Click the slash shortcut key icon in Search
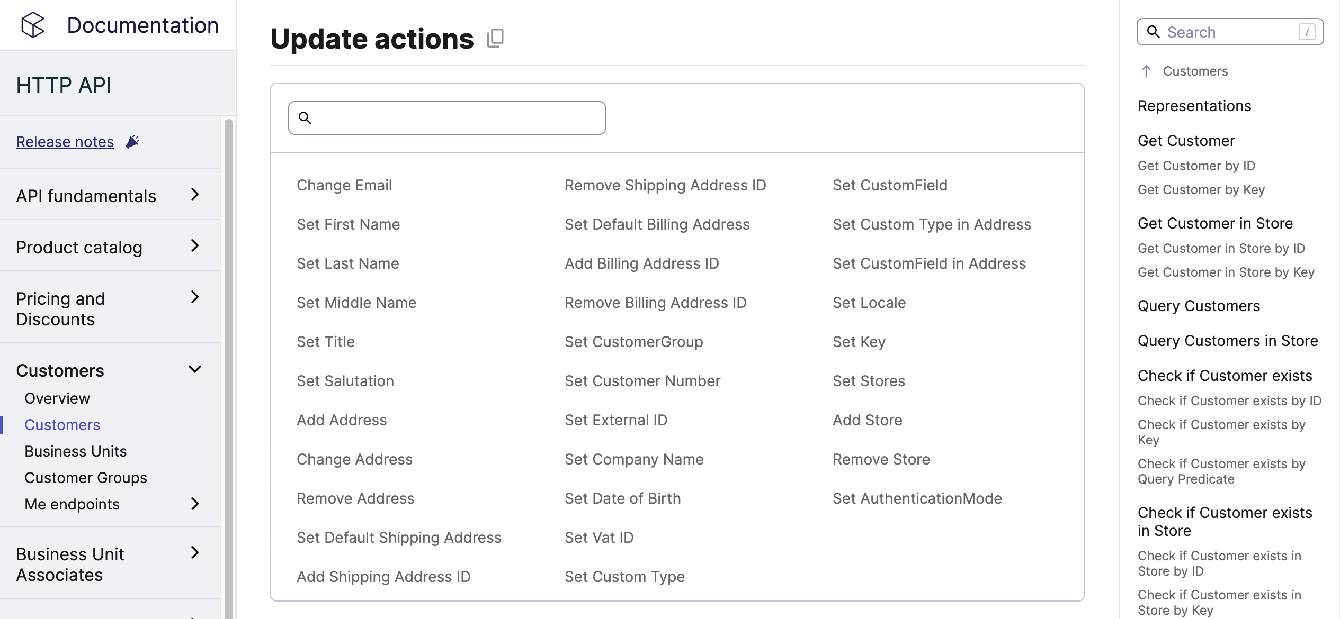 click(x=1307, y=32)
